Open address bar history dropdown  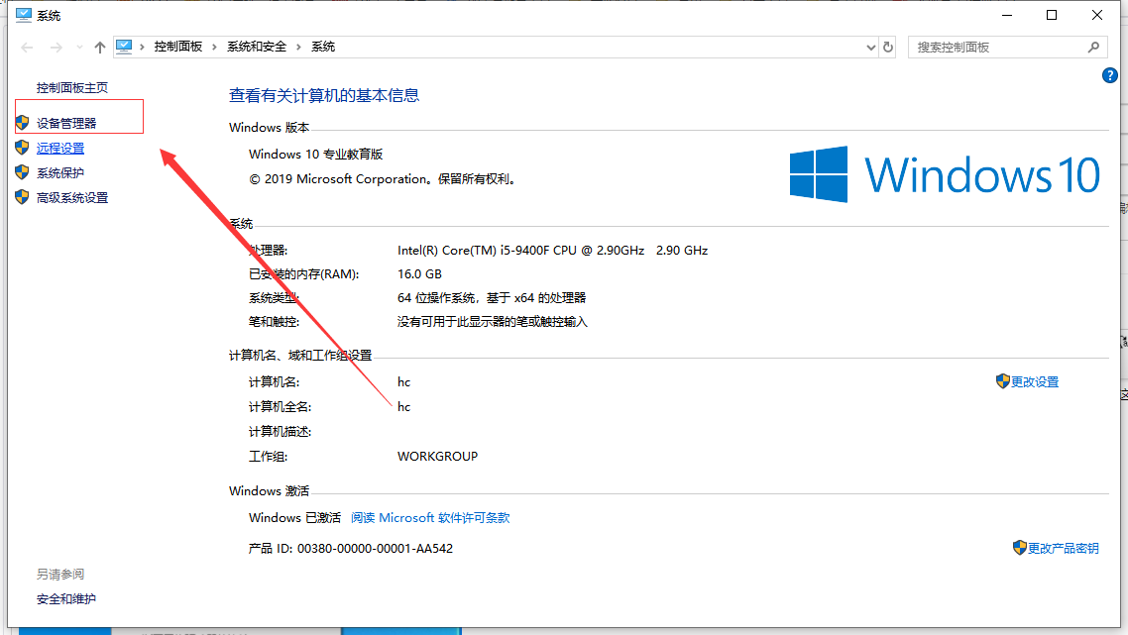pos(870,48)
